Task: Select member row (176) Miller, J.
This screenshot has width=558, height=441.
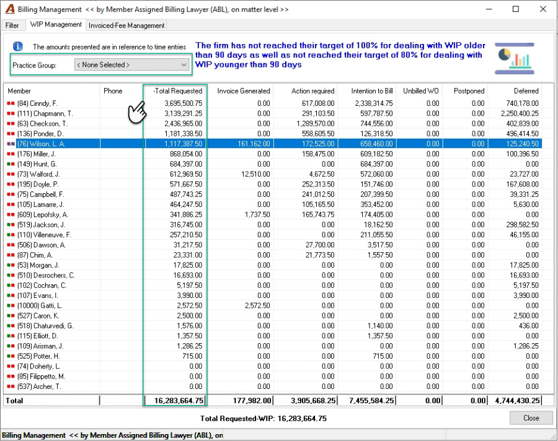Action: [x=273, y=154]
